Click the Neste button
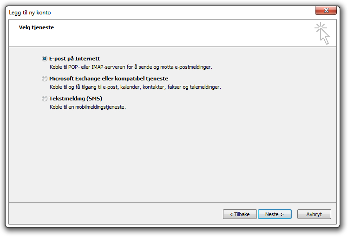Image resolution: width=354 pixels, height=238 pixels. [275, 214]
